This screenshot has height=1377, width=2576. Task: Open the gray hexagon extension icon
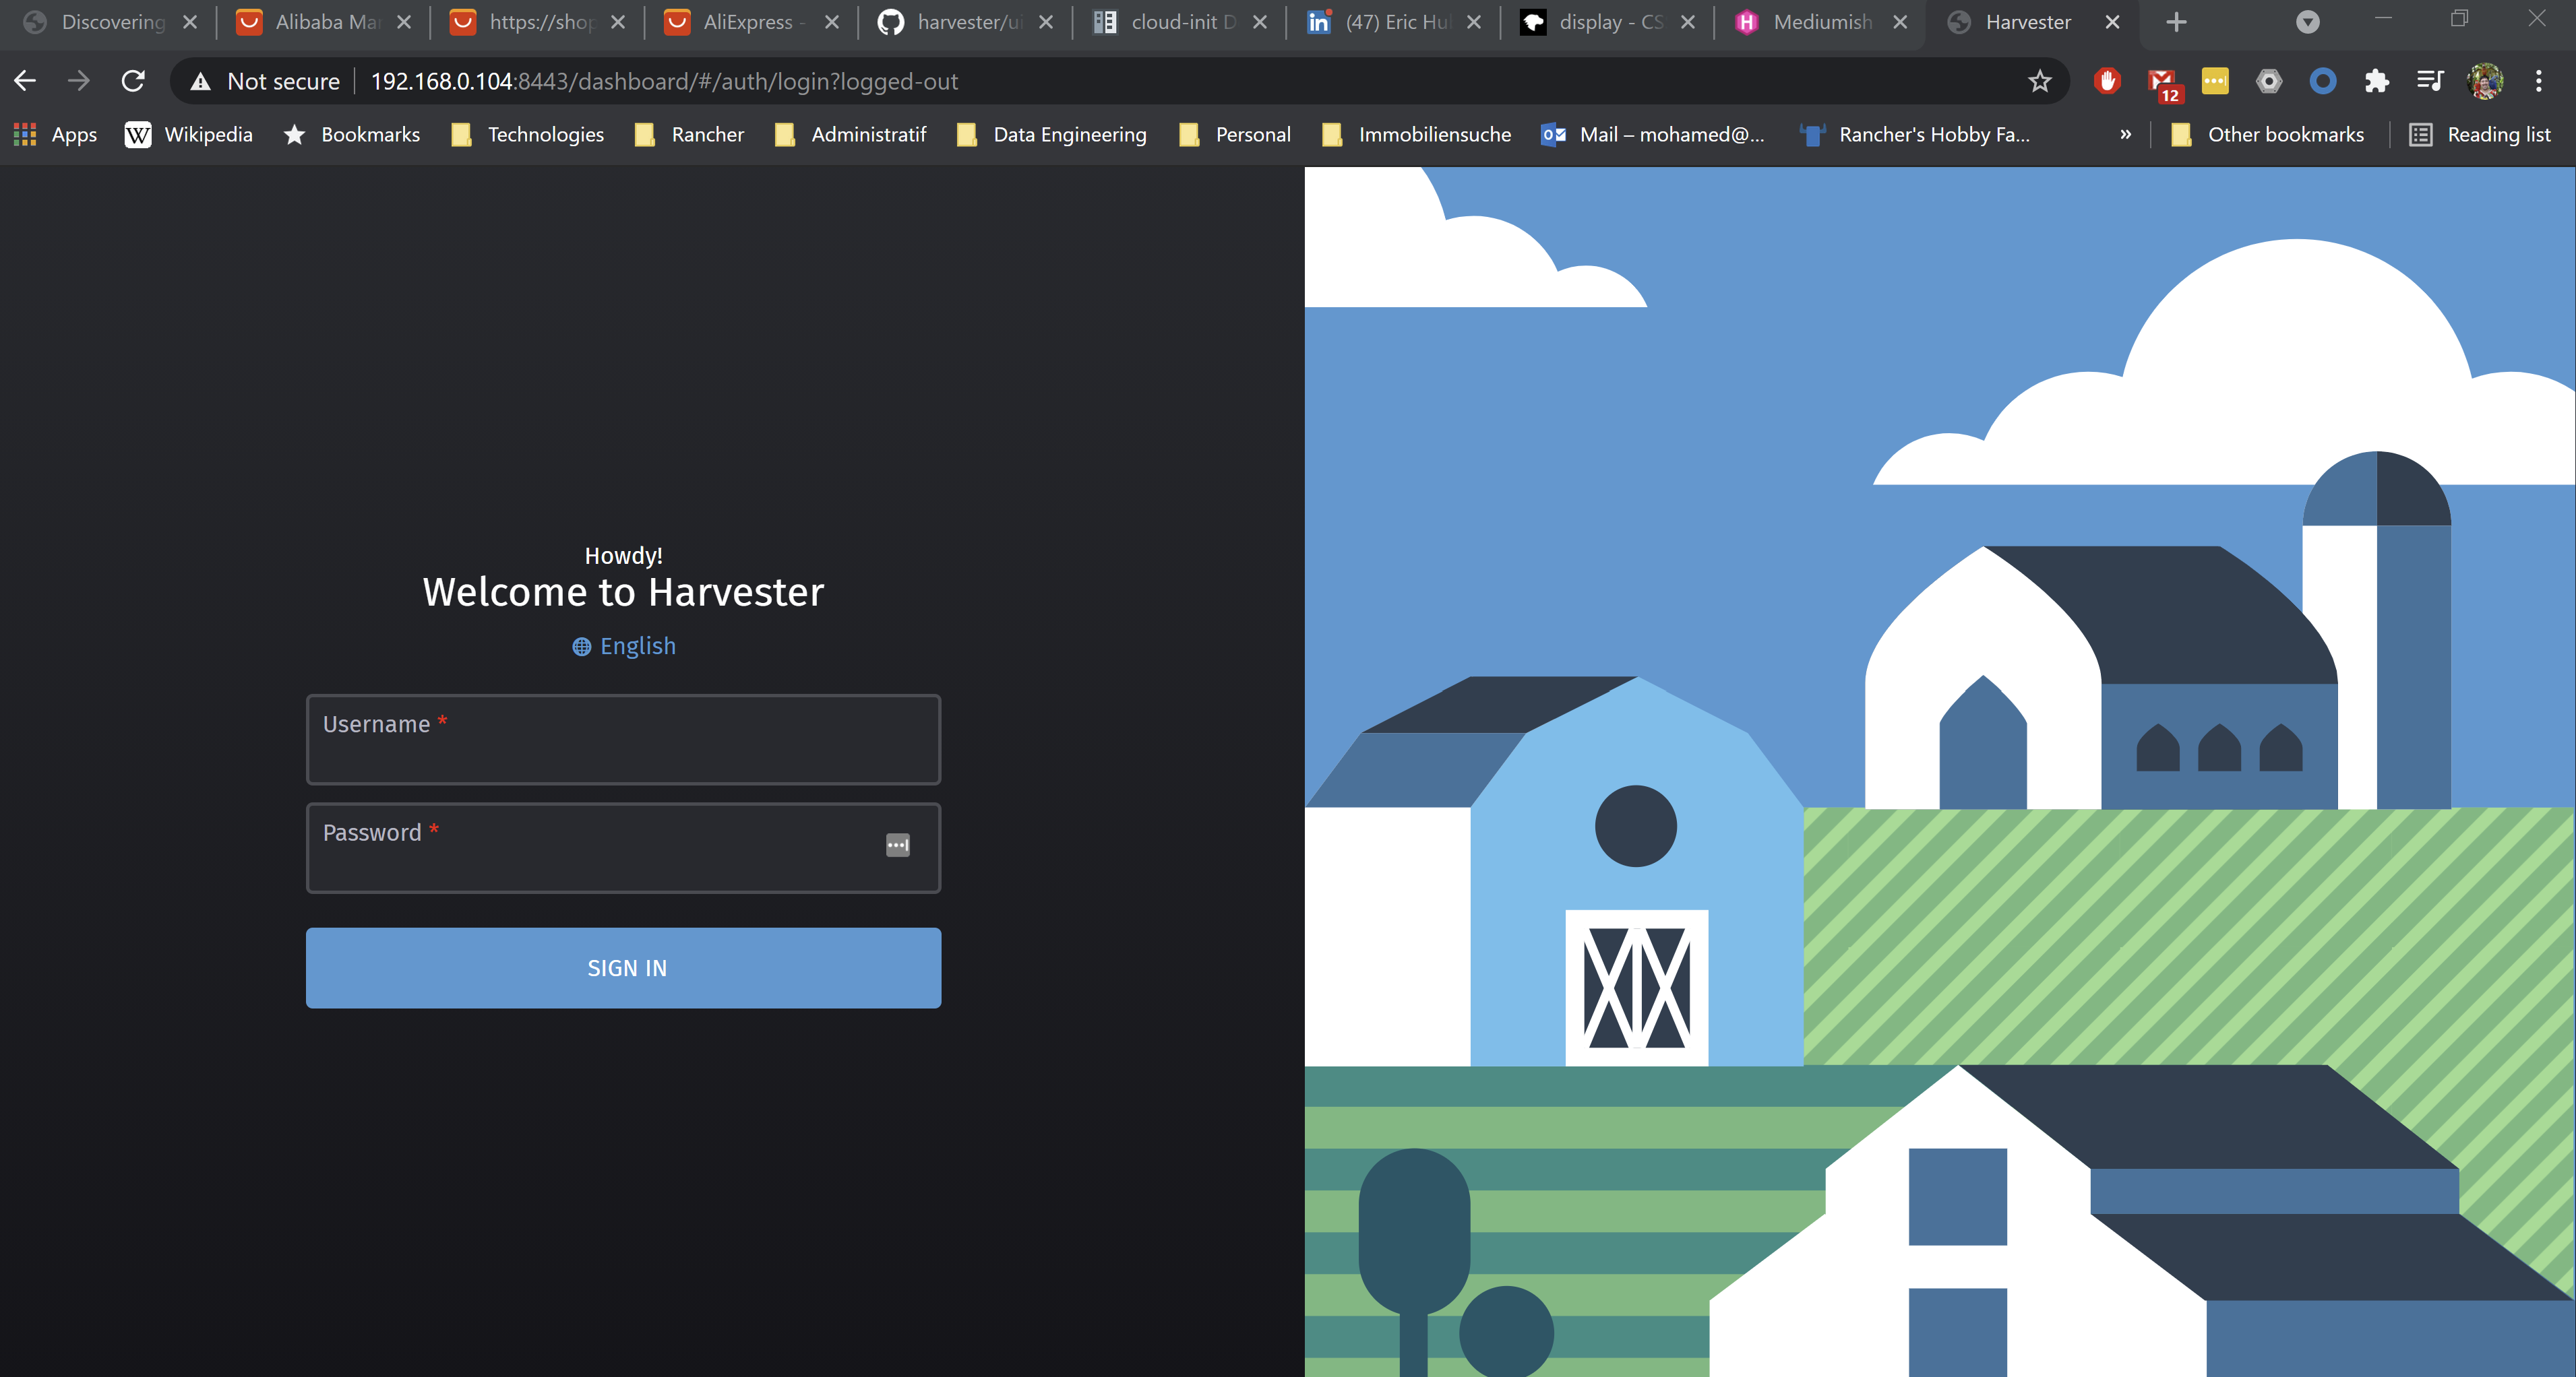[x=2269, y=81]
